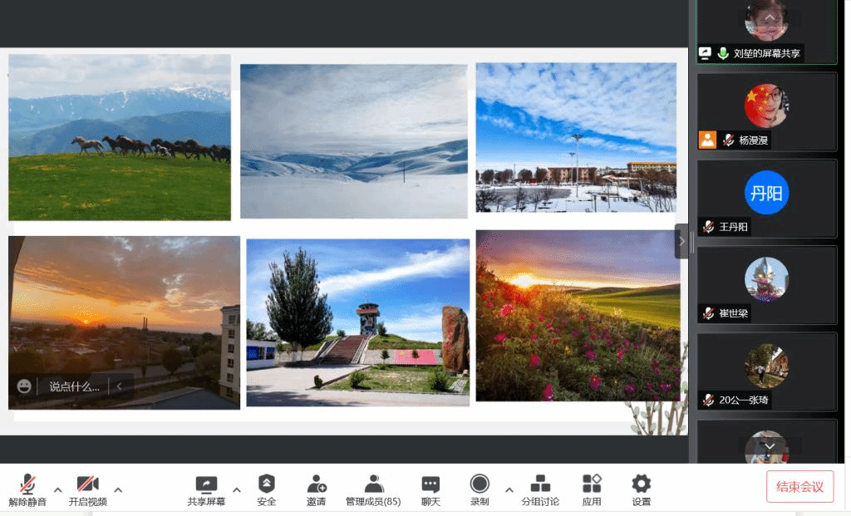This screenshot has width=851, height=516.
Task: Start recording with 录制 icon
Action: [x=480, y=489]
